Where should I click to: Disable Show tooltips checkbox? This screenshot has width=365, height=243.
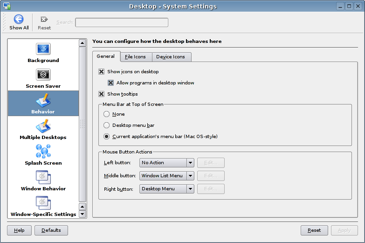pos(101,94)
